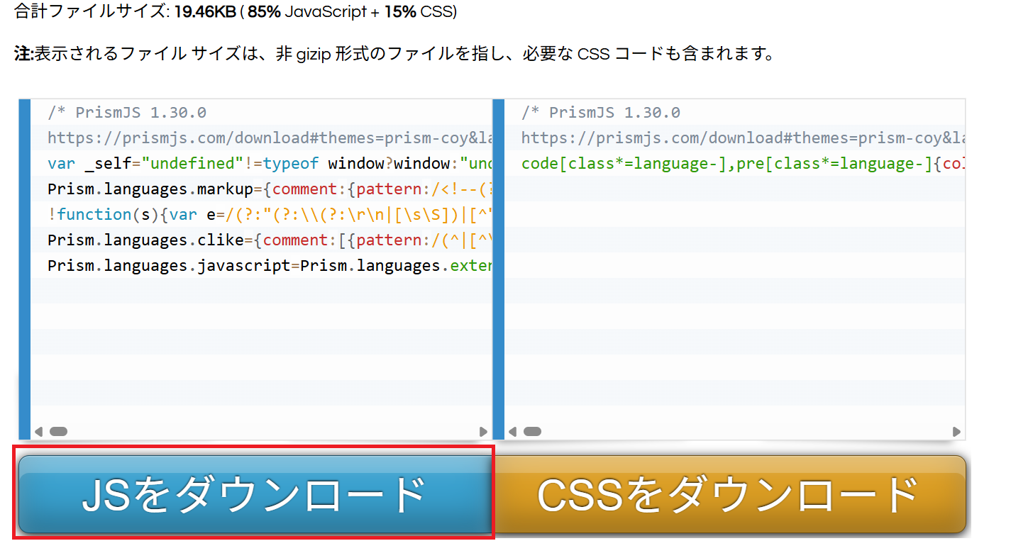Click the prismjs.com download URL in JS pane
The width and height of the screenshot is (1011, 541).
(x=268, y=138)
